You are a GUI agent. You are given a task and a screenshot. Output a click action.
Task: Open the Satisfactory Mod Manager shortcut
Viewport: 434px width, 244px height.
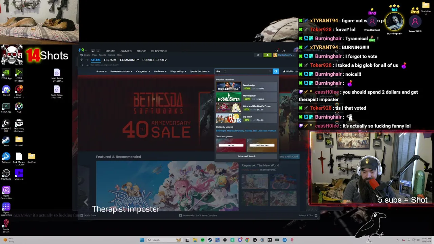19,125
